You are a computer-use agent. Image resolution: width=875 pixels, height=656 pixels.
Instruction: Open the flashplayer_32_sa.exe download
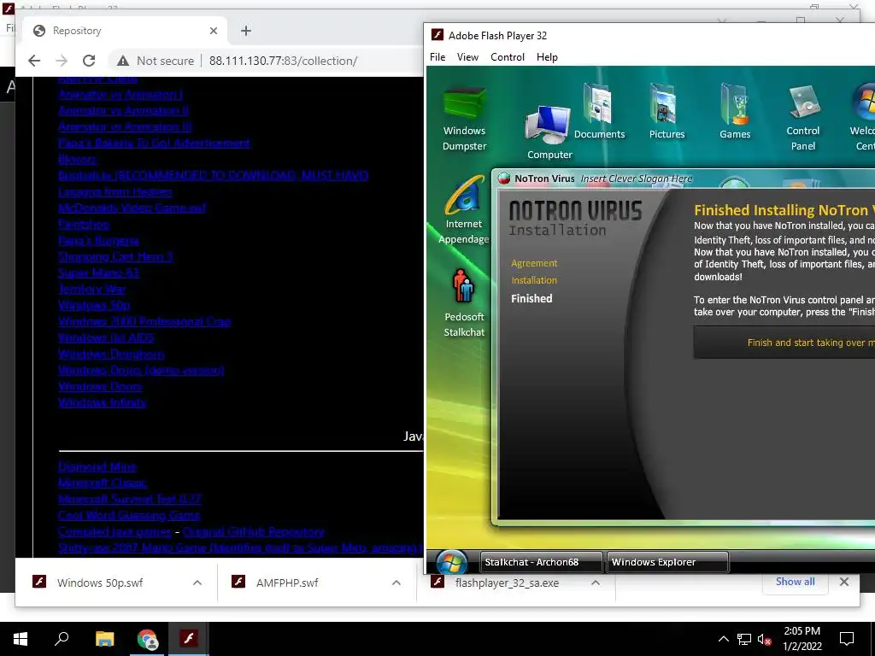(x=507, y=583)
